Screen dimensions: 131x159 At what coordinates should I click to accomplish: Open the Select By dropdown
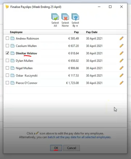click(75, 20)
